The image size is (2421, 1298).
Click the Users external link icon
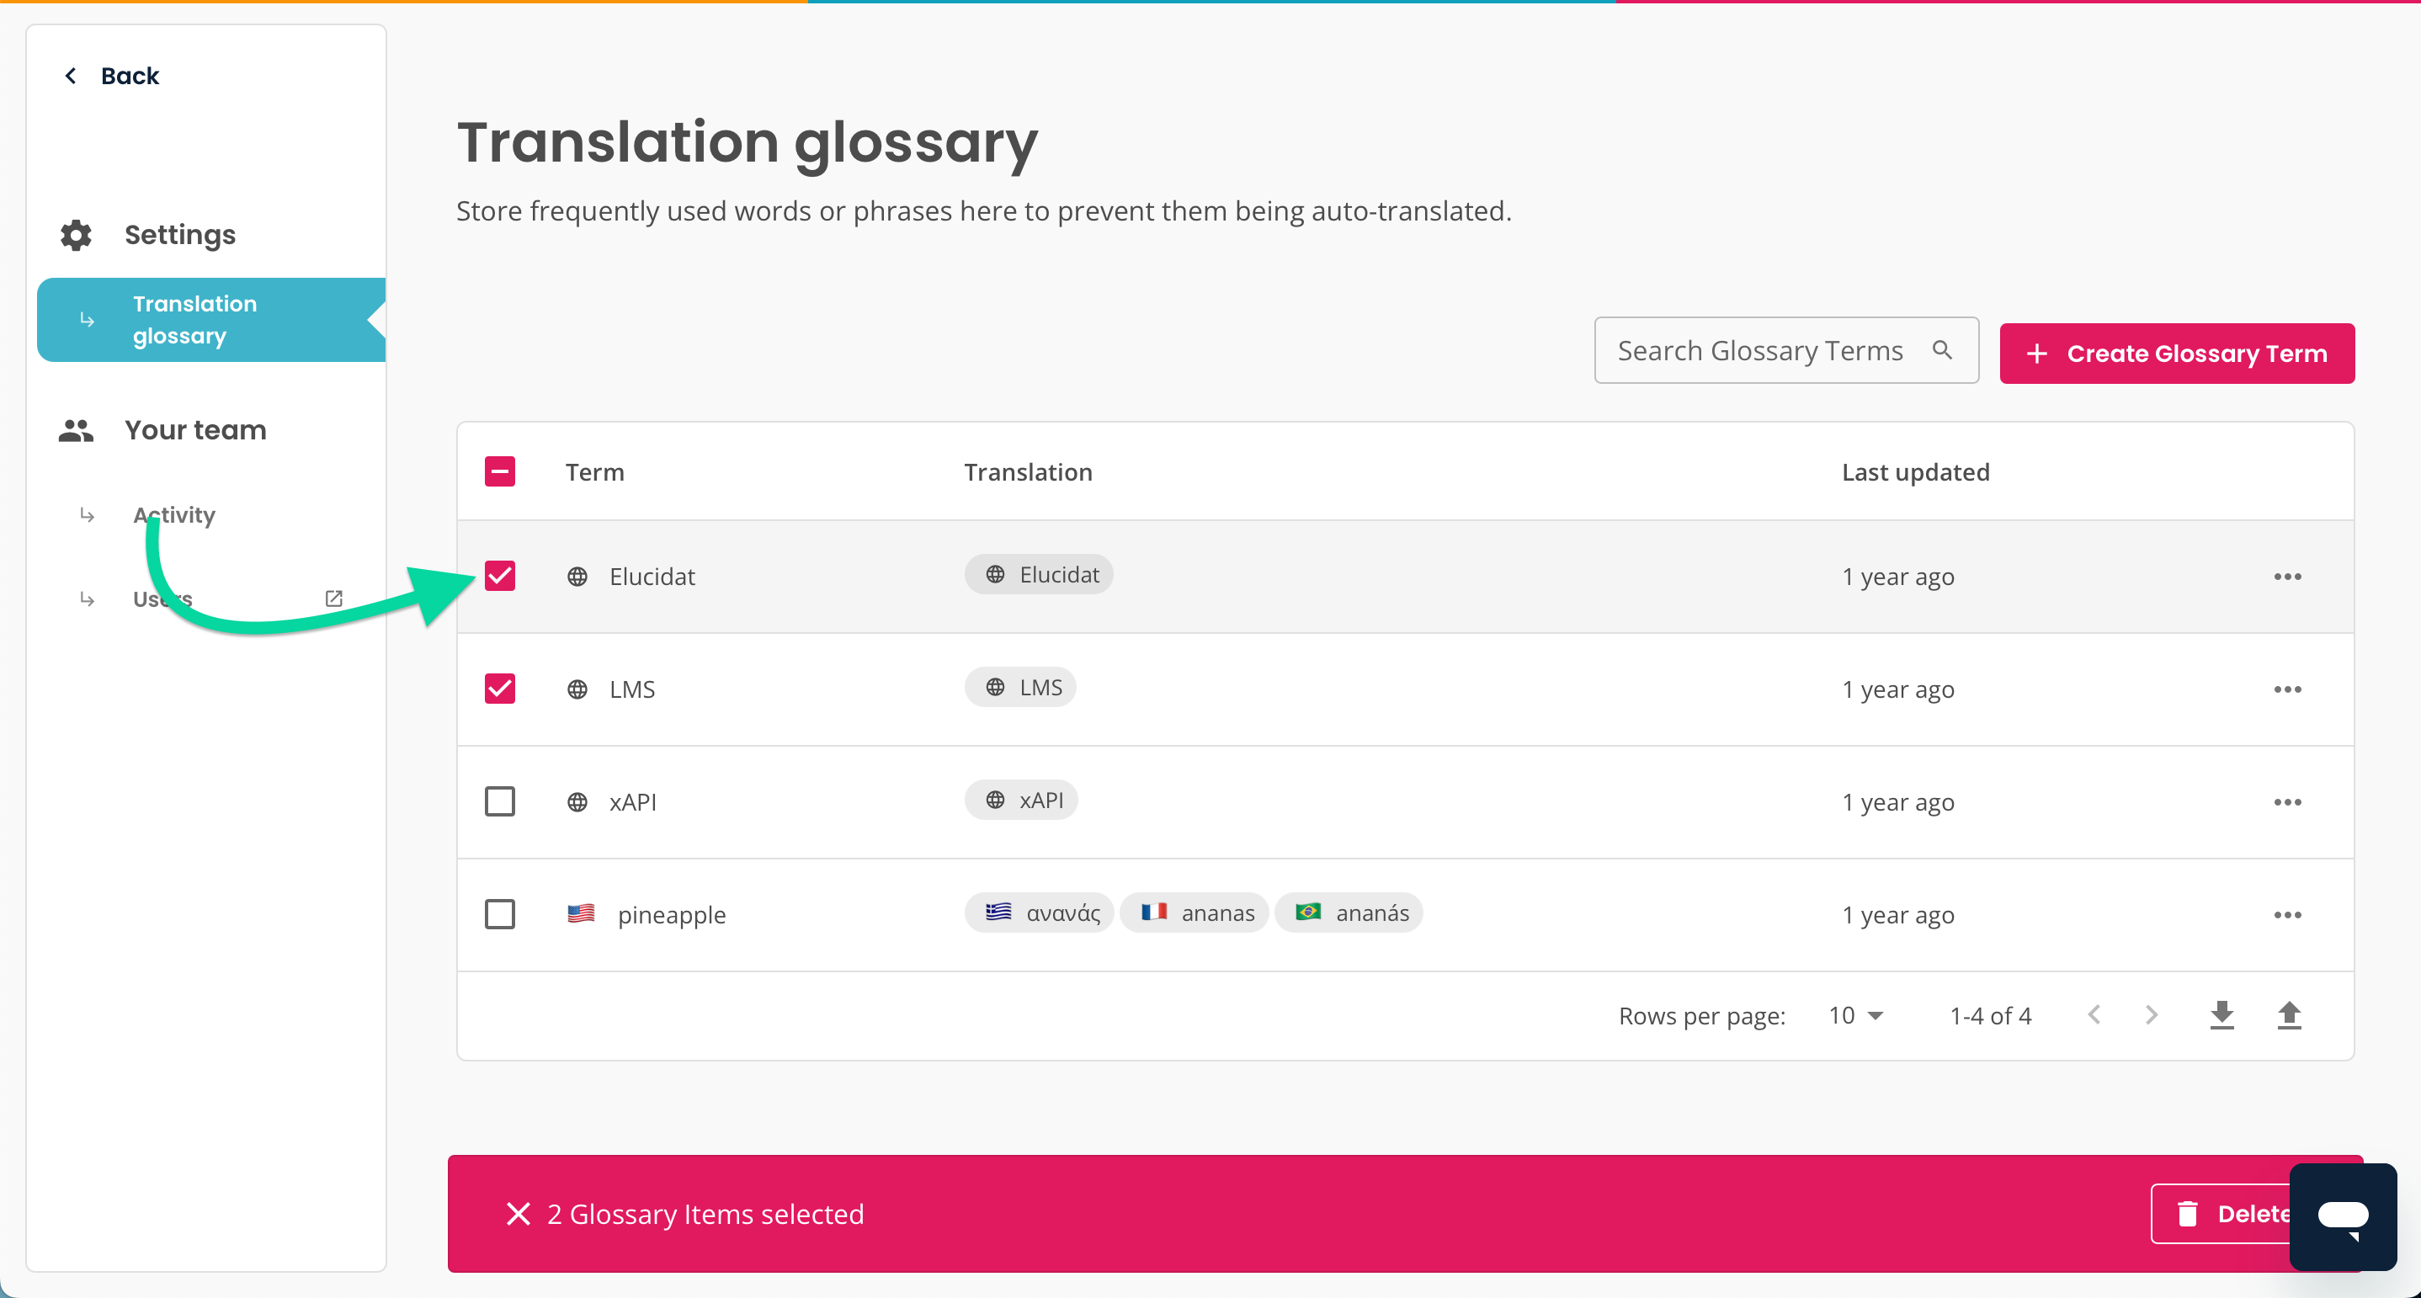[333, 598]
